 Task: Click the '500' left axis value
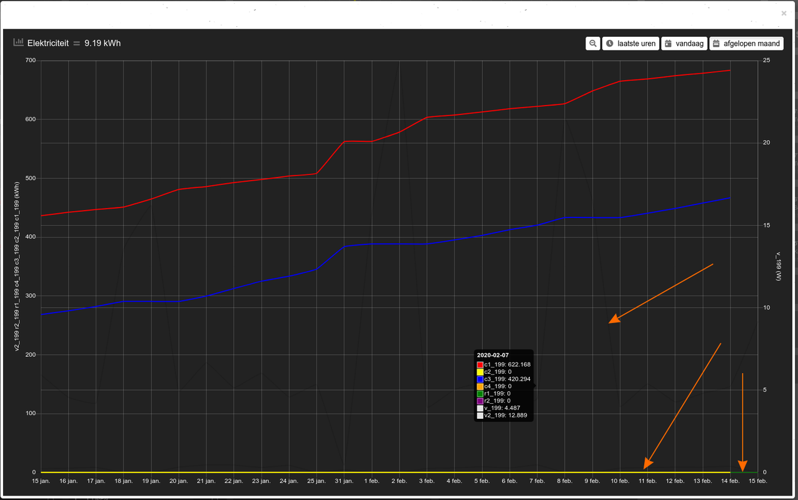tap(31, 178)
